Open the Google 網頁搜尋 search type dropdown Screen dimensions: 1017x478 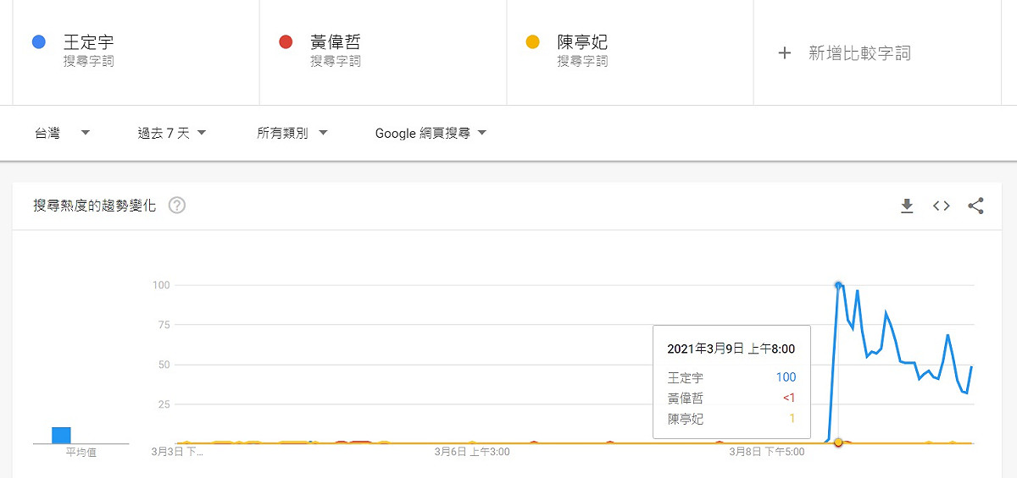(431, 134)
